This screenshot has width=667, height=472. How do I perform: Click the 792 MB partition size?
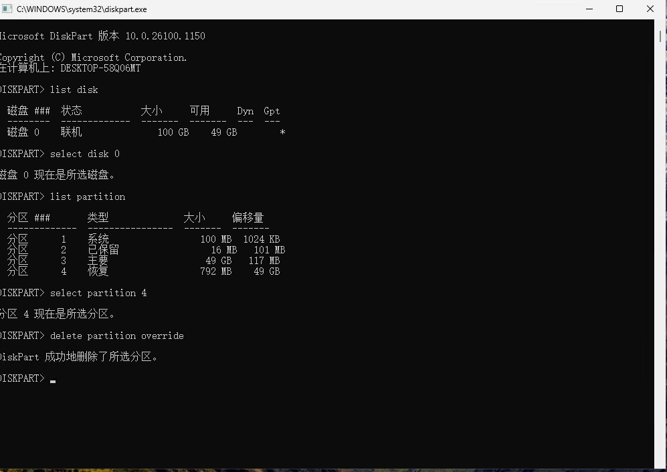click(215, 271)
